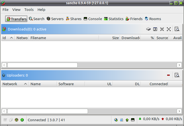The width and height of the screenshot is (184, 126).
Task: Sort uploaders by UL column
Action: tap(99, 84)
